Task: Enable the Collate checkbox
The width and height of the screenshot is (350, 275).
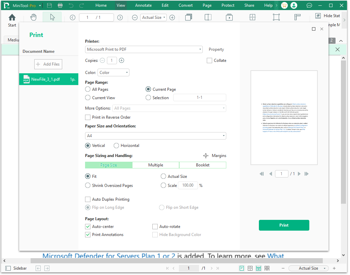Action: click(x=209, y=60)
